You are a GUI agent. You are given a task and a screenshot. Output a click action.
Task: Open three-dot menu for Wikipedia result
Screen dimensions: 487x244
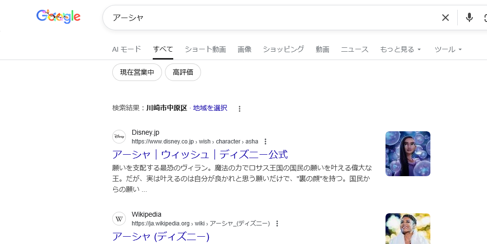277,224
